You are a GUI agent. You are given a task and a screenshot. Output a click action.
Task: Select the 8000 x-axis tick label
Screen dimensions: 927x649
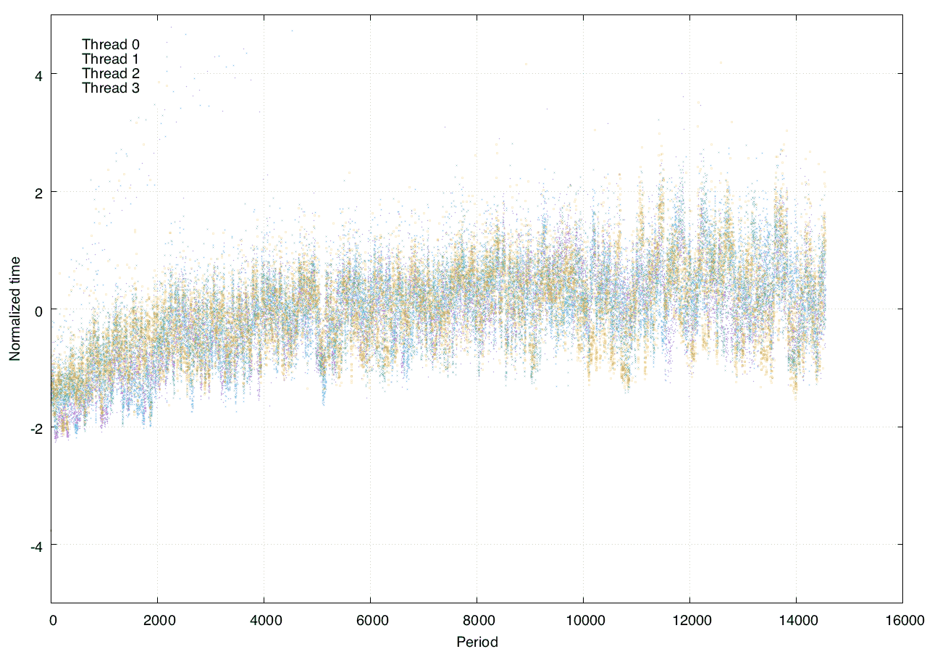[477, 621]
